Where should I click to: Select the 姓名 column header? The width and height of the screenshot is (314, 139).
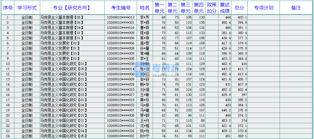145,8
